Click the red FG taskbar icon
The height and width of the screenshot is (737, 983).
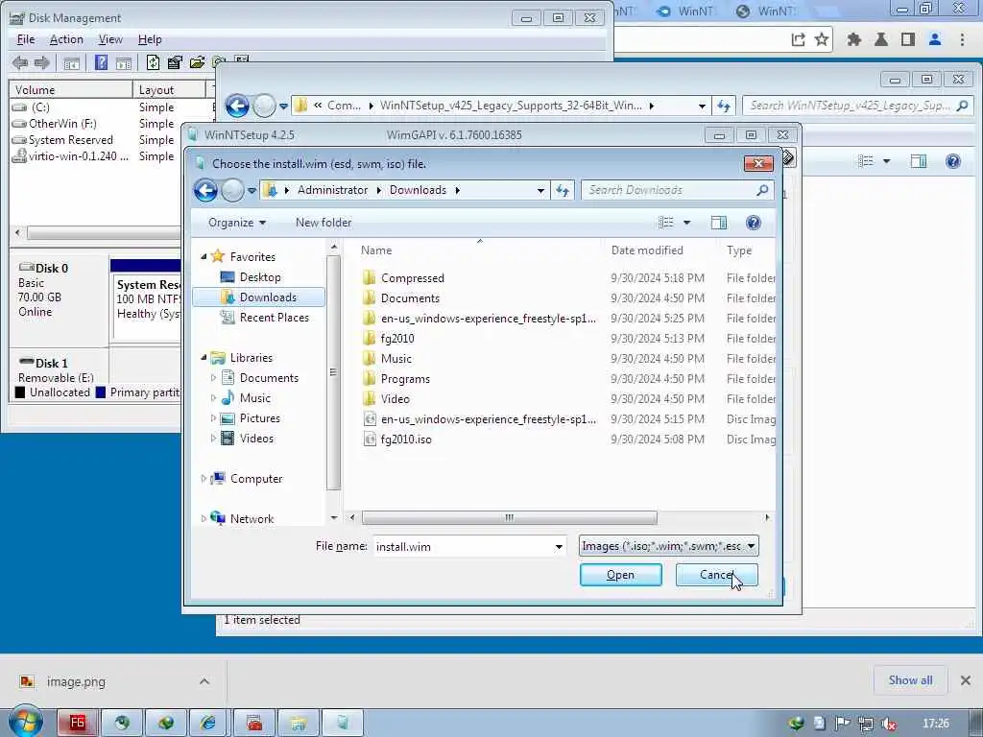tap(77, 723)
